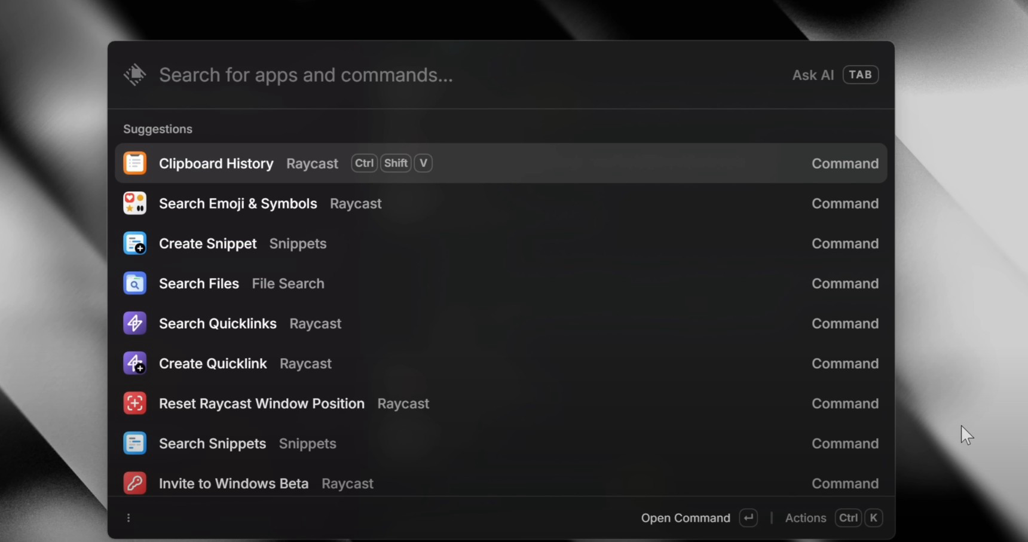Click the Search Snippets icon
Image resolution: width=1028 pixels, height=542 pixels.
(134, 443)
